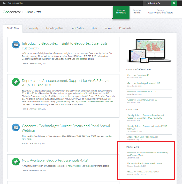
Task: Focus the 'I want help with' search field
Action: point(157,3)
